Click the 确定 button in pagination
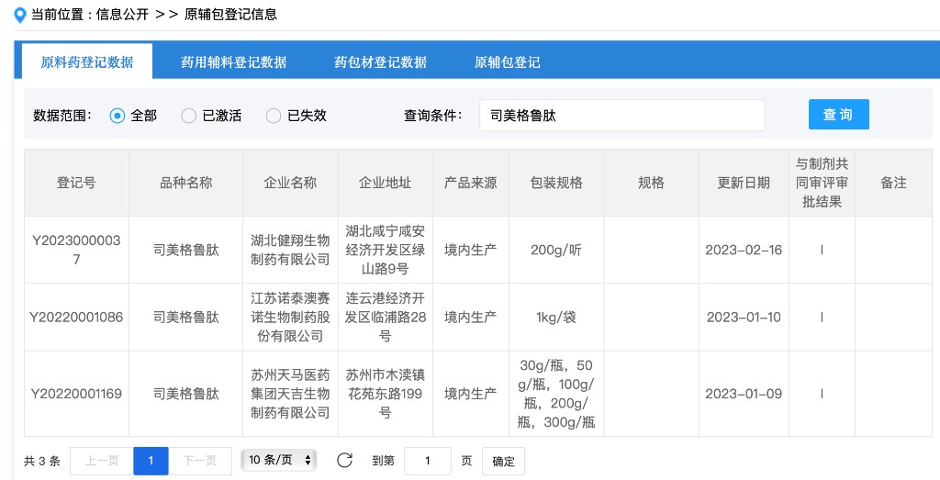940x480 pixels. (504, 461)
